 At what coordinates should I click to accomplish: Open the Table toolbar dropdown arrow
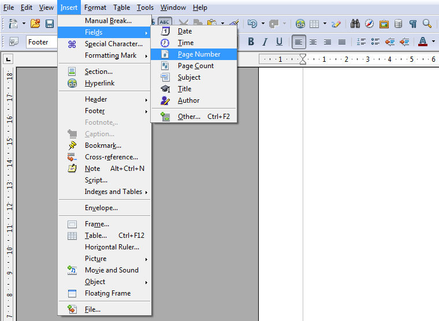pyautogui.click(x=325, y=24)
